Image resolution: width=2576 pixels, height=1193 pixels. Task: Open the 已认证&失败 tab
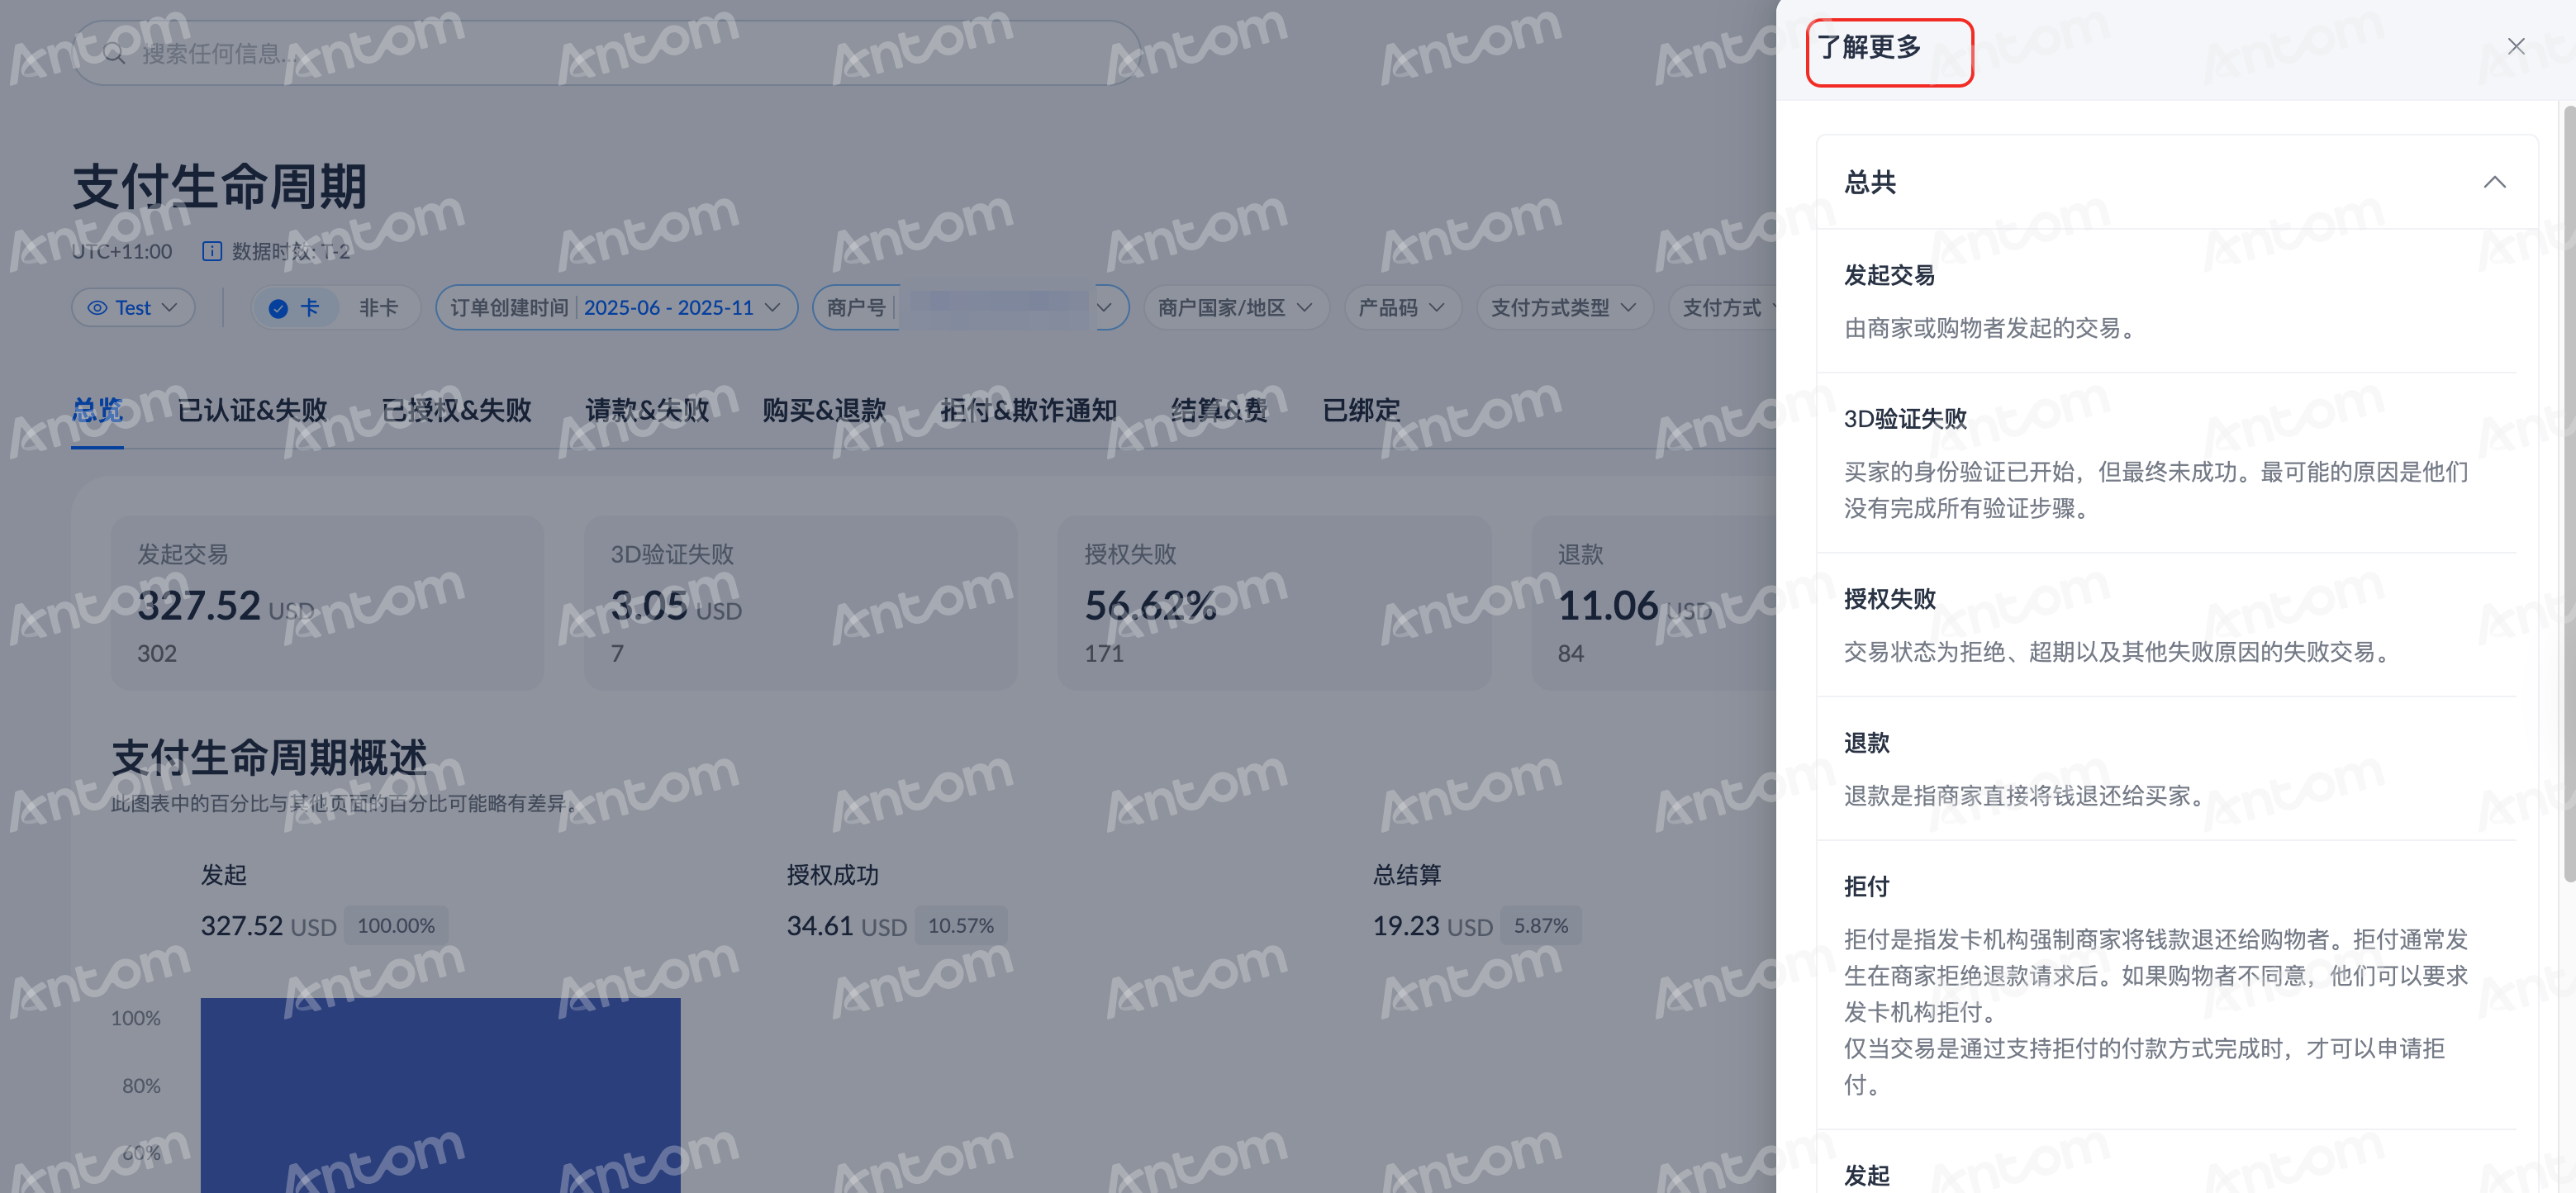tap(252, 410)
